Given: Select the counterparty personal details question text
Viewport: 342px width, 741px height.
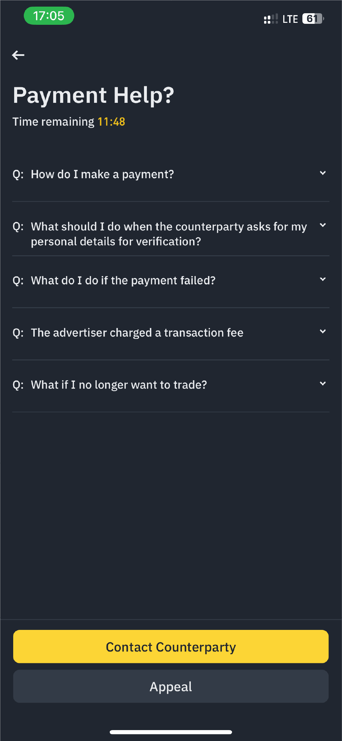Looking at the screenshot, I should click(x=169, y=234).
